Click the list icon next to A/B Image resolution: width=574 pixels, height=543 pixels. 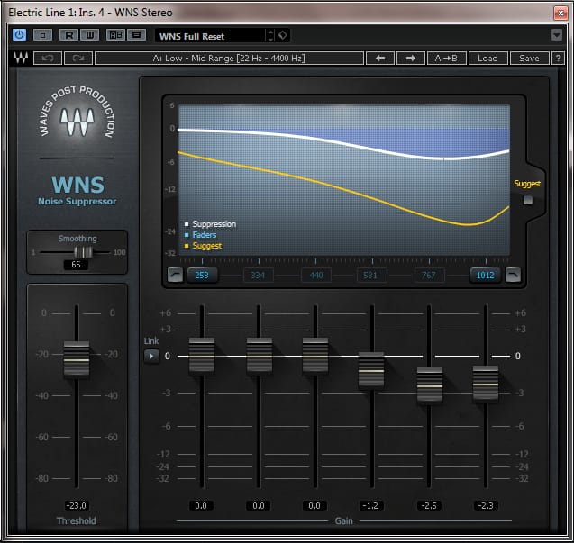coord(137,35)
